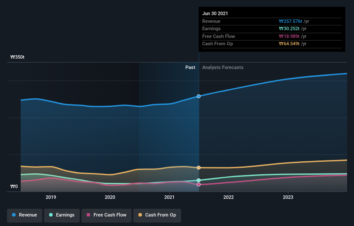This screenshot has height=226, width=354.
Task: Click the ₩350t y-axis label
Action: (x=17, y=57)
